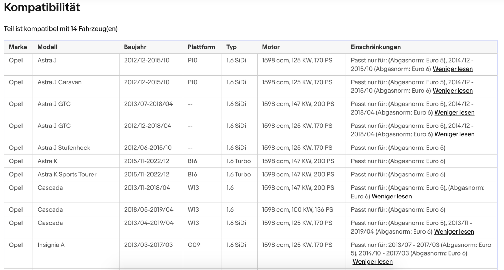Collapse restrictions for Cascada 147 KW row

pos(392,196)
